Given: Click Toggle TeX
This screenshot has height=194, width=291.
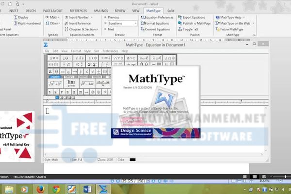Looking at the screenshot, I should [x=188, y=29].
